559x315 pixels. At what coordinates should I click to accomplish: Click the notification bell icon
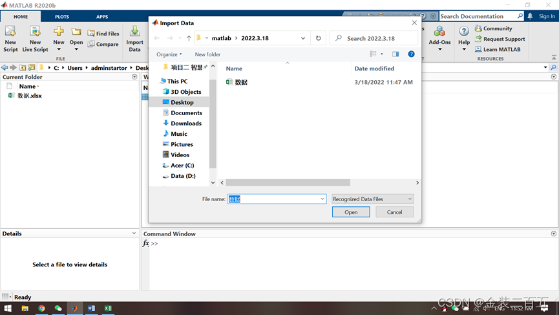[530, 16]
